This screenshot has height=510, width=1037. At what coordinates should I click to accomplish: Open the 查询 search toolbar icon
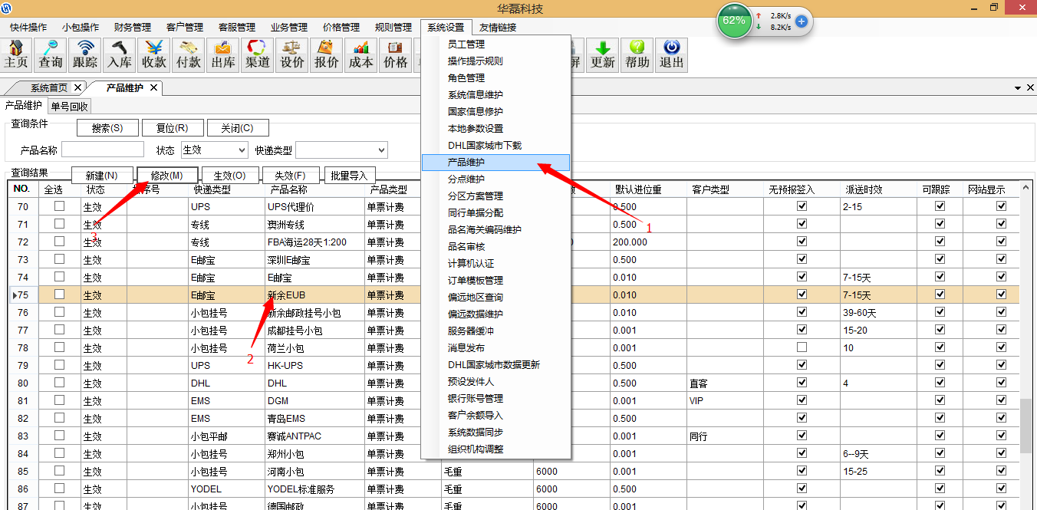pos(51,54)
